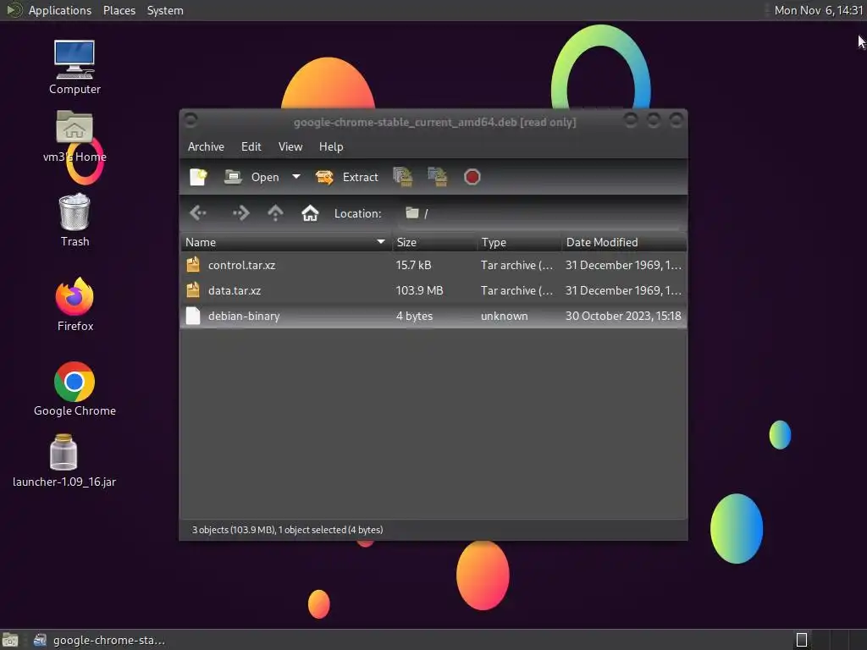Click the Add files to archive icon
Screen dimensions: 867x650
point(403,177)
